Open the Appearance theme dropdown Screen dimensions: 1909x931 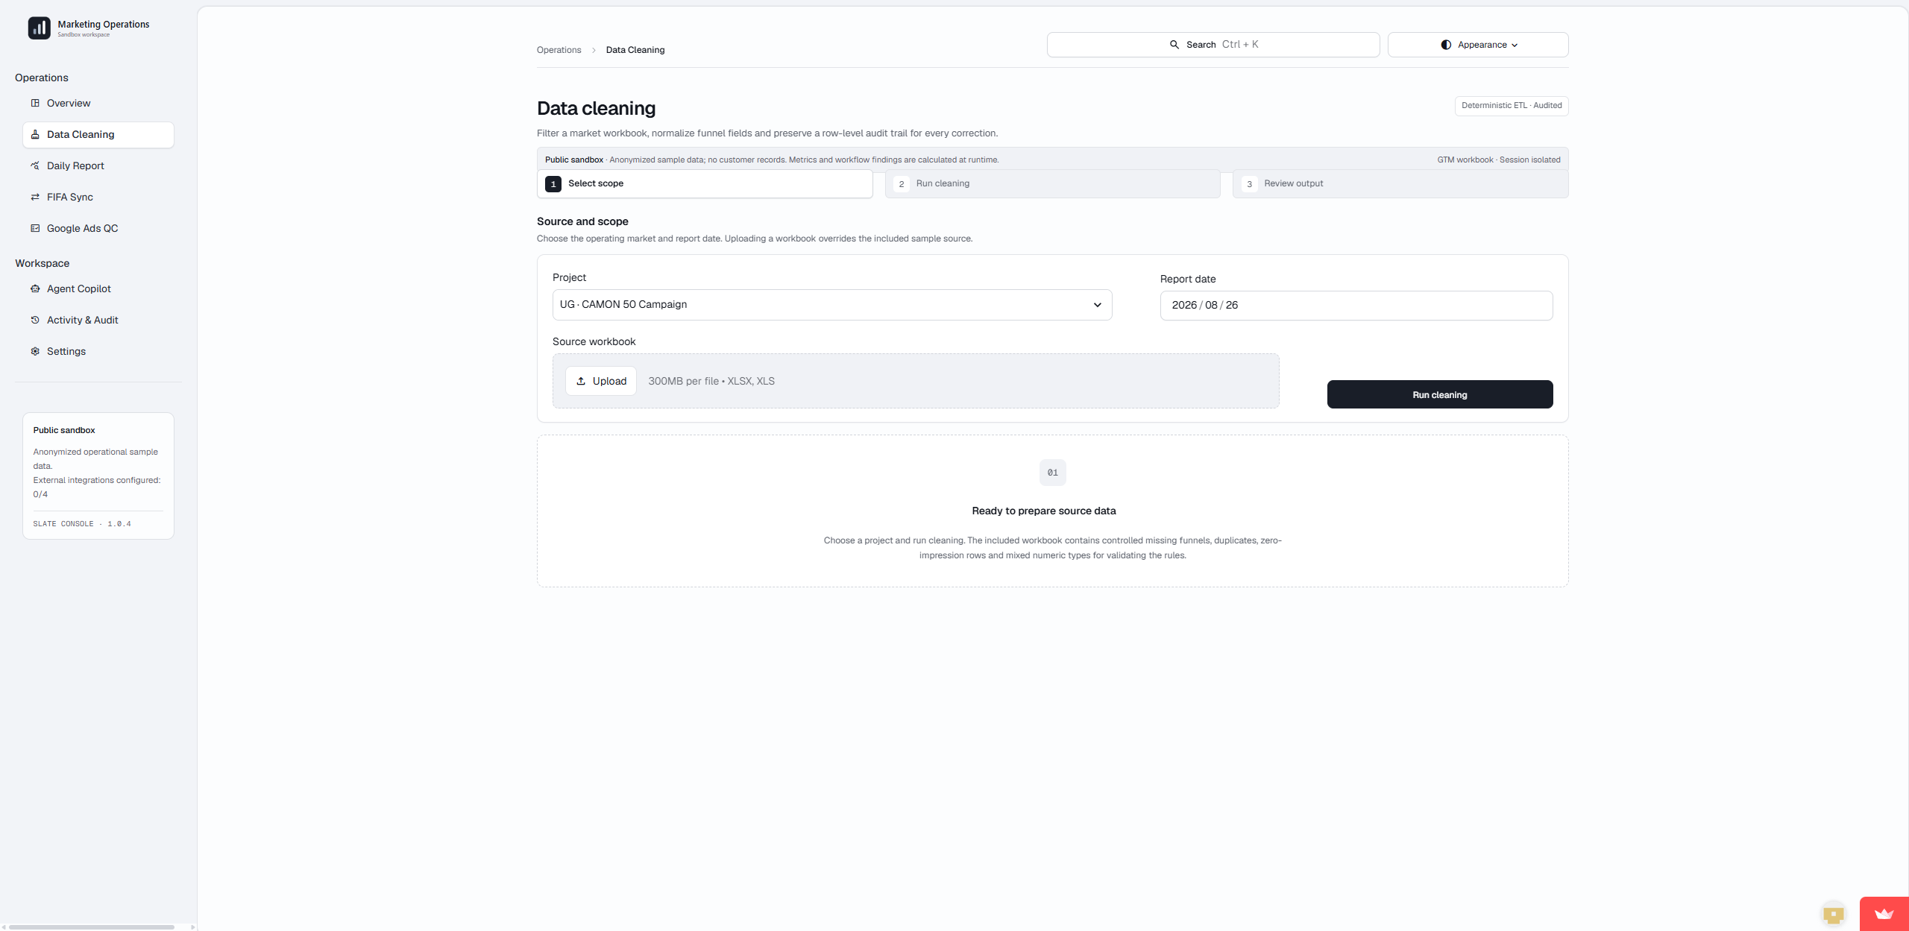[1478, 45]
